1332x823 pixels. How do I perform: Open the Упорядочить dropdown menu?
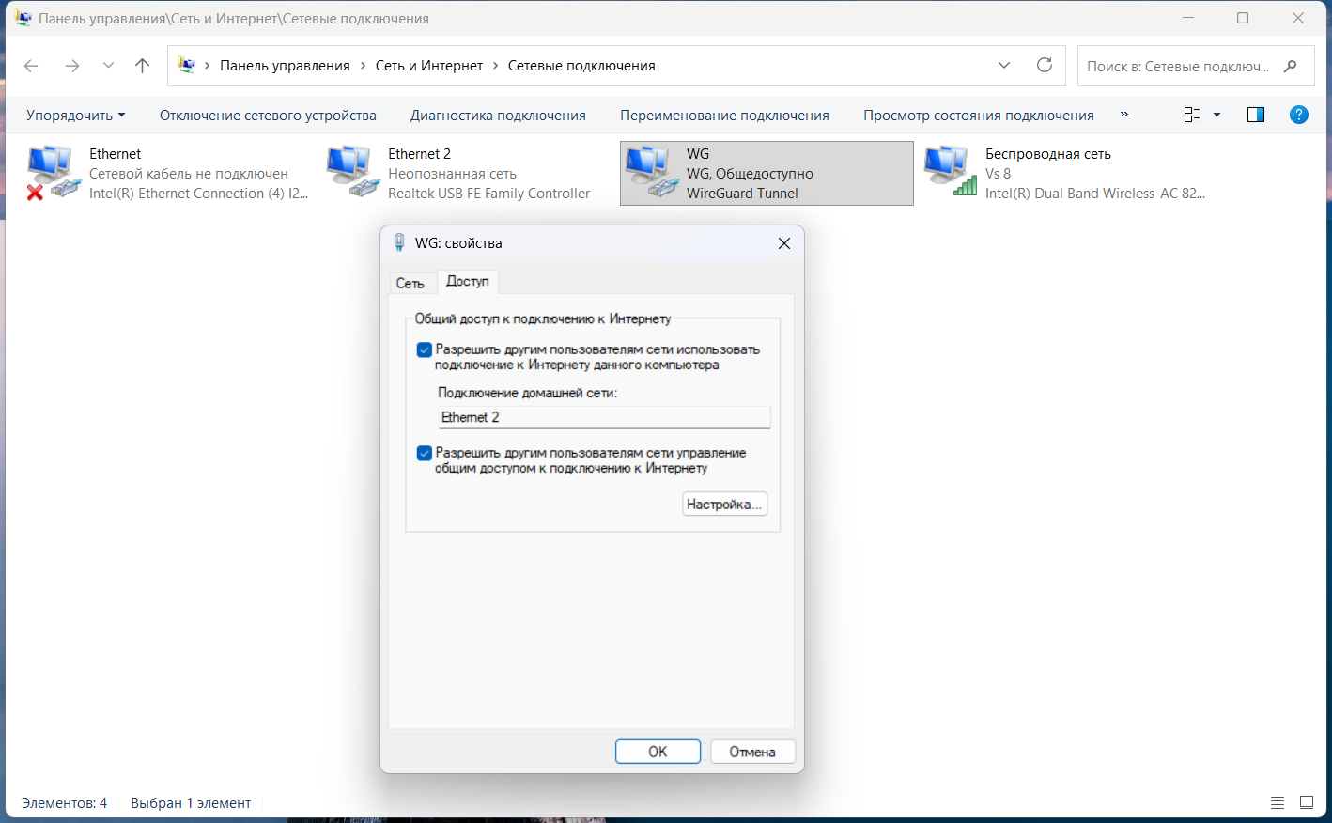(x=75, y=115)
